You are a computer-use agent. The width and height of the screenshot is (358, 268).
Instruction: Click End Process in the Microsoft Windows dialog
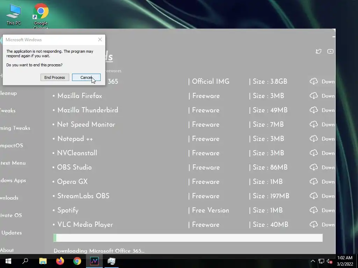(55, 77)
